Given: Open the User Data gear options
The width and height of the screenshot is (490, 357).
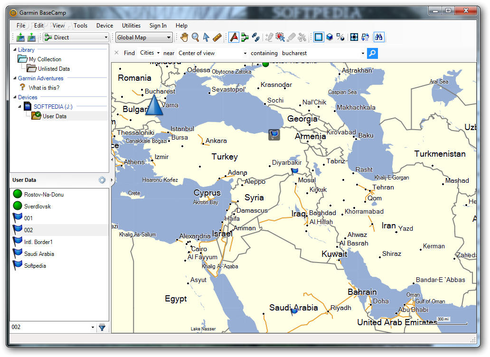Looking at the screenshot, I should (x=102, y=180).
